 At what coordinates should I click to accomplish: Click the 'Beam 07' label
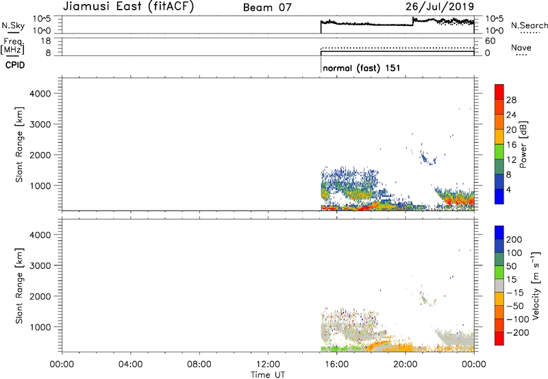[267, 8]
